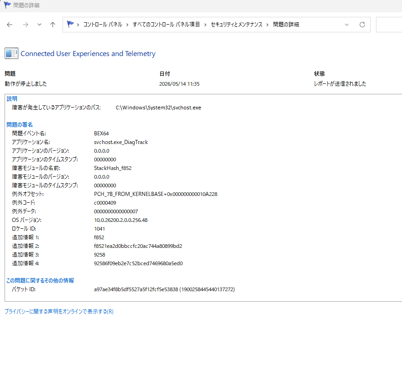
Task: Select the bucket ID a97ae34f8b5df5527a5f12fcf5e53838 value
Action: 164,289
